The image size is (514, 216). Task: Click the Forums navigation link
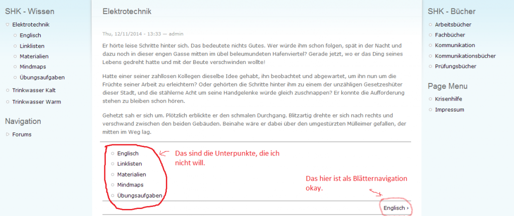[x=22, y=134]
